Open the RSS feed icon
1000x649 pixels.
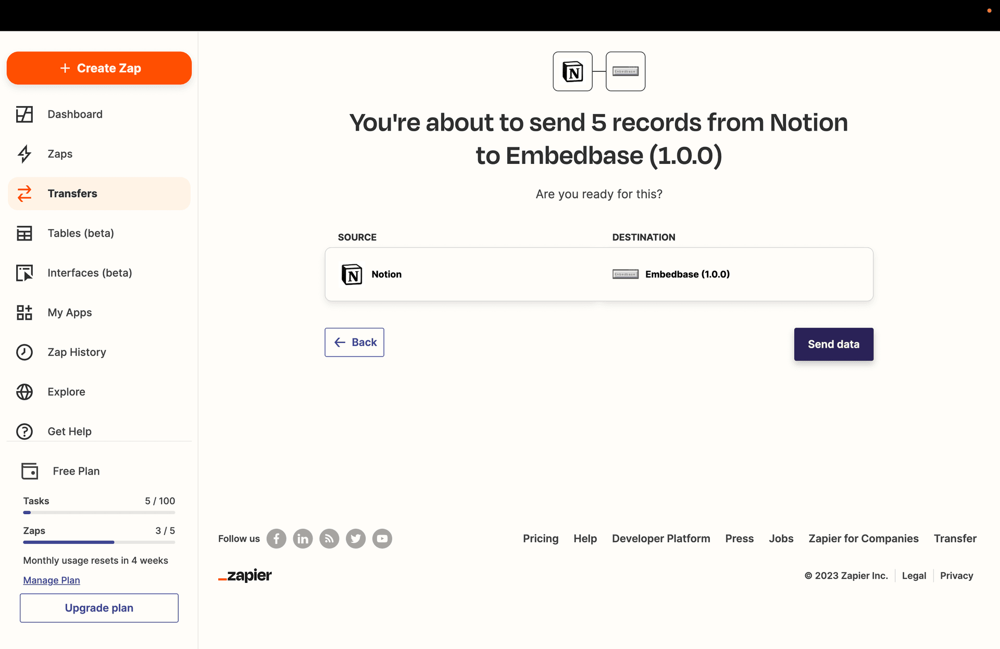(329, 539)
